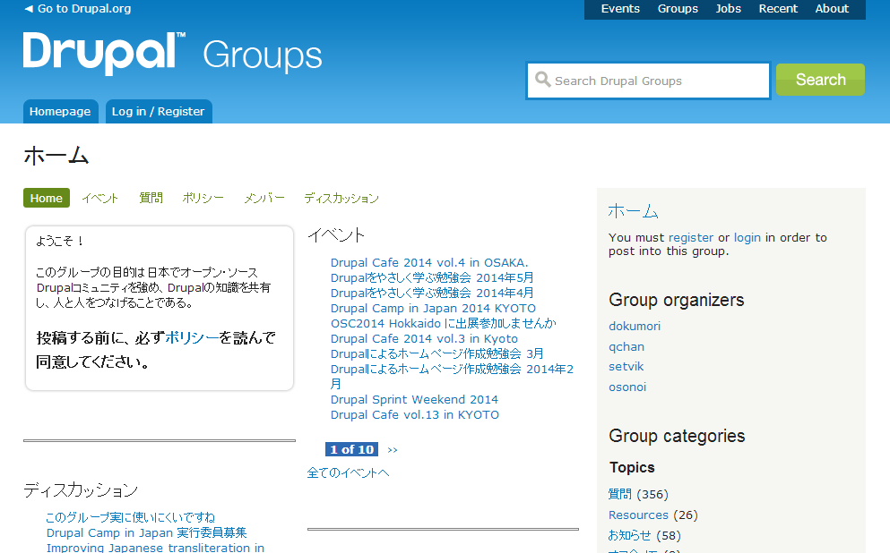Switch to the メンバー tab
The height and width of the screenshot is (553, 890).
coord(264,198)
